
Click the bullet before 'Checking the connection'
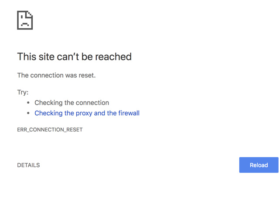(x=28, y=103)
